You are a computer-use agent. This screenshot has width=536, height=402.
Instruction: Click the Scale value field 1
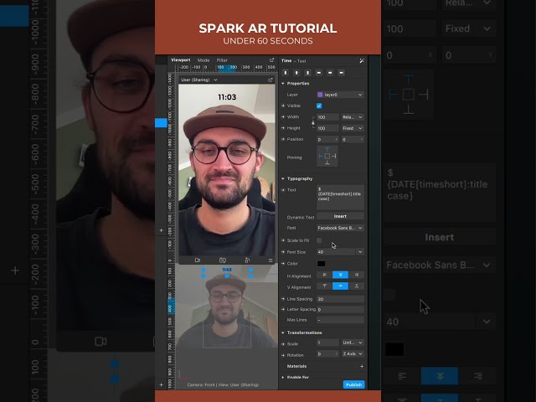coord(327,343)
